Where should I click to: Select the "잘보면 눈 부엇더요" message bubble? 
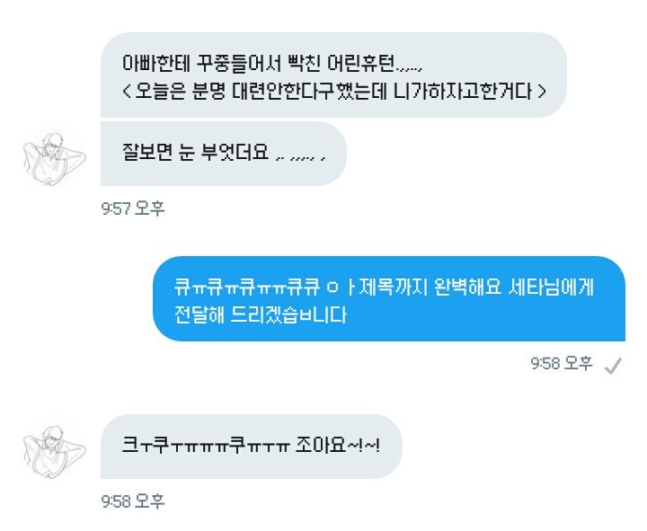223,154
